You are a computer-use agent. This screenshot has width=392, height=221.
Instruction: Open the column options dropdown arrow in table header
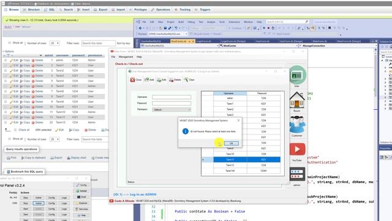click(40, 55)
